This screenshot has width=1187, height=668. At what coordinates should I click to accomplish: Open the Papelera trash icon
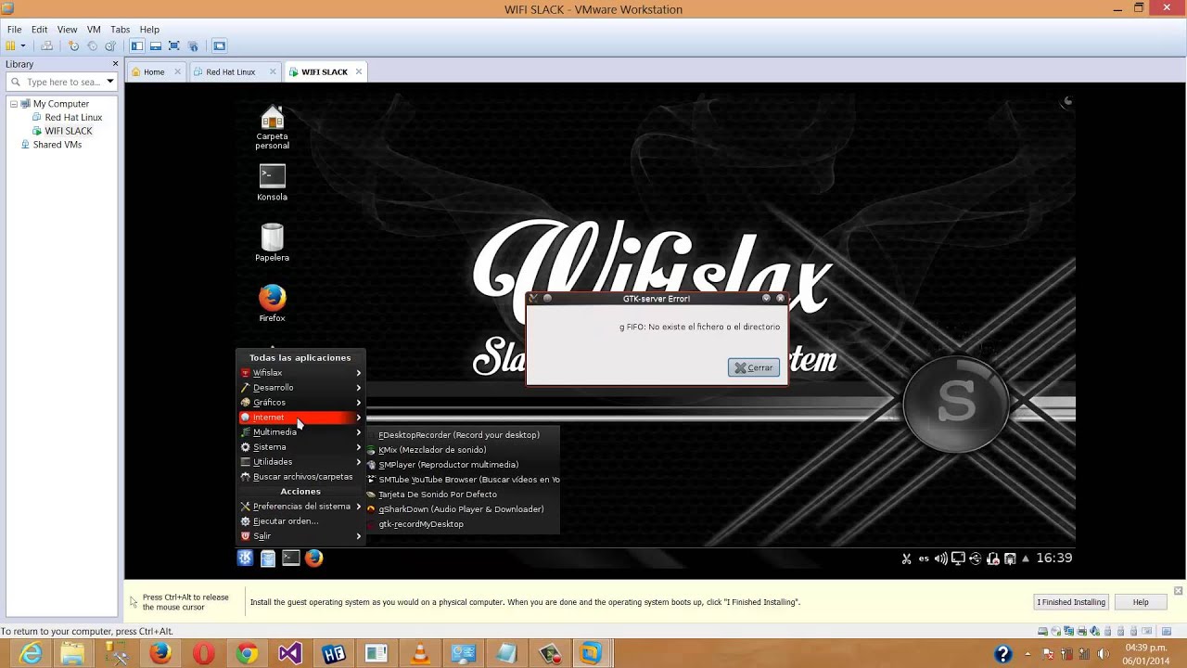(x=272, y=243)
